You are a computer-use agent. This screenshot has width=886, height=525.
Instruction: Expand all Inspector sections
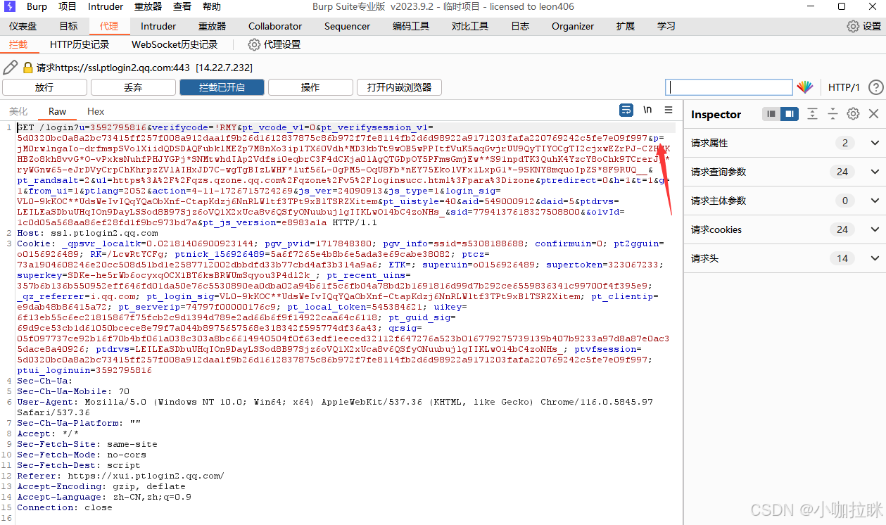812,114
